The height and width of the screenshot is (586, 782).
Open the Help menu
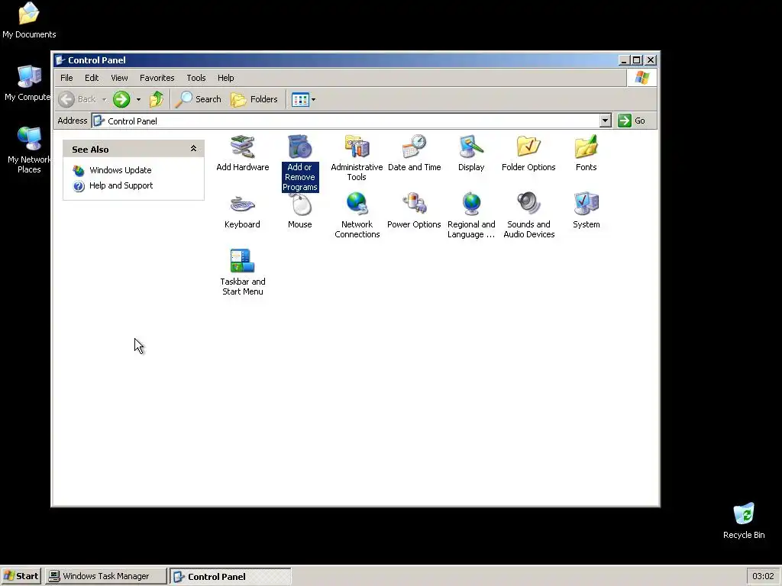coord(225,78)
